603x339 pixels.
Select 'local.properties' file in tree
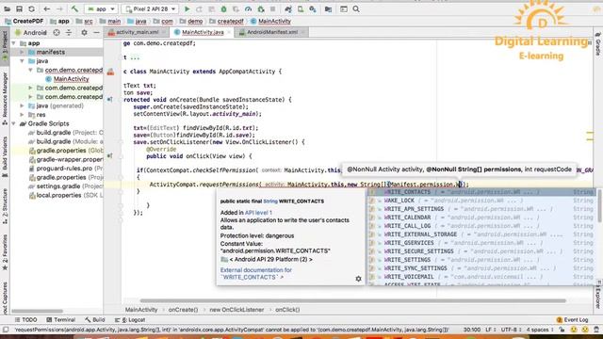(58, 195)
